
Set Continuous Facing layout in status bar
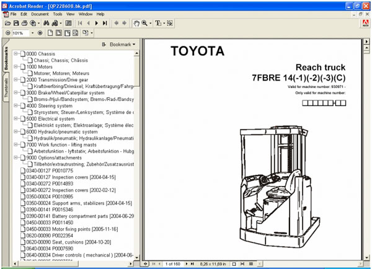(x=251, y=264)
